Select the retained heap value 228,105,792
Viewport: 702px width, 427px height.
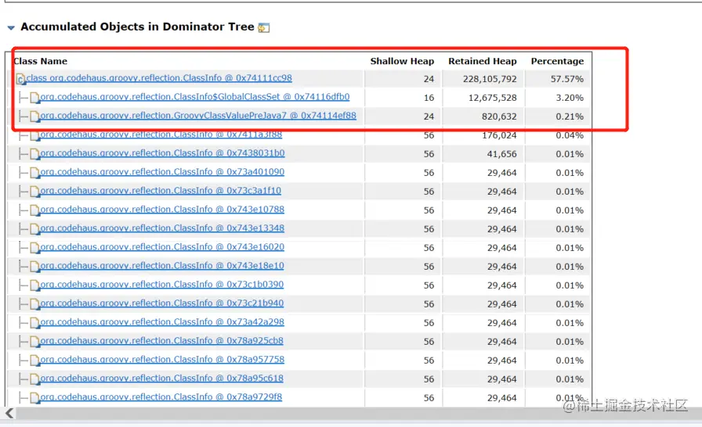click(490, 79)
